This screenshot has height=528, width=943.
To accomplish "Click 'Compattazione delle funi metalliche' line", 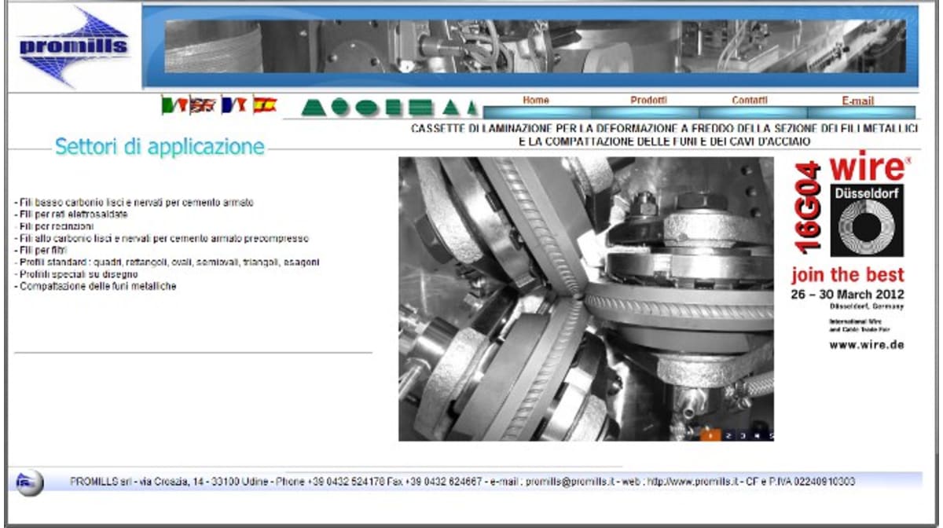I will [x=95, y=286].
